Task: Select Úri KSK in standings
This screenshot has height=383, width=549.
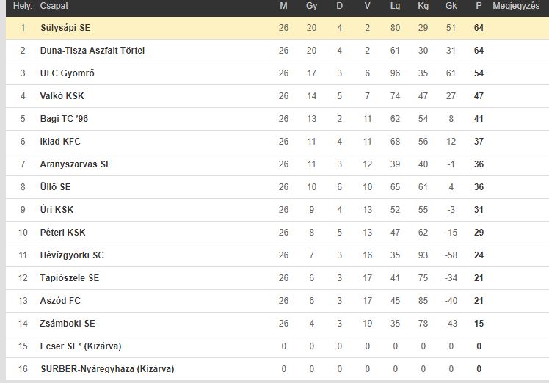Action: [57, 210]
